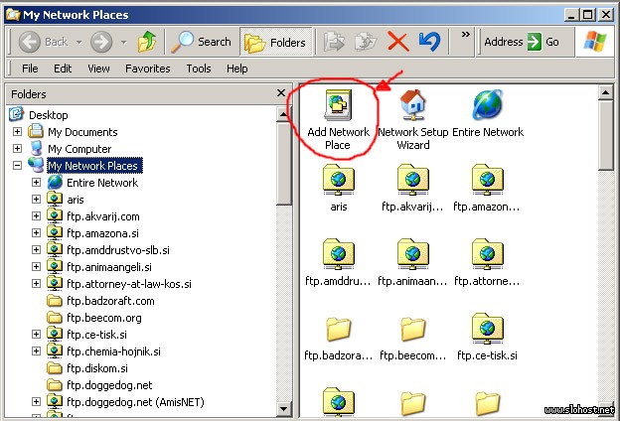Viewport: 620px width, 421px height.
Task: Select ftp.doggedog.net (AmisNET) in the tree
Action: (x=135, y=402)
